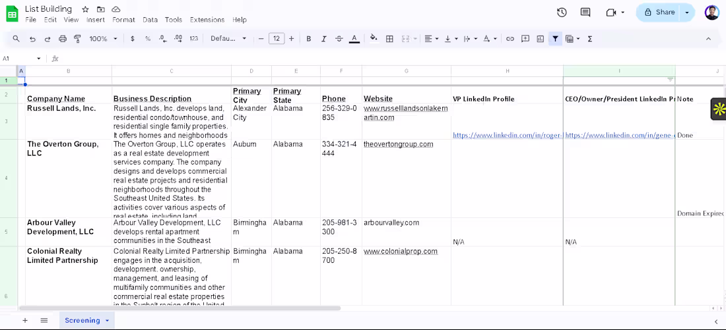Click the font size field showing 12
The image size is (726, 330).
click(x=277, y=39)
